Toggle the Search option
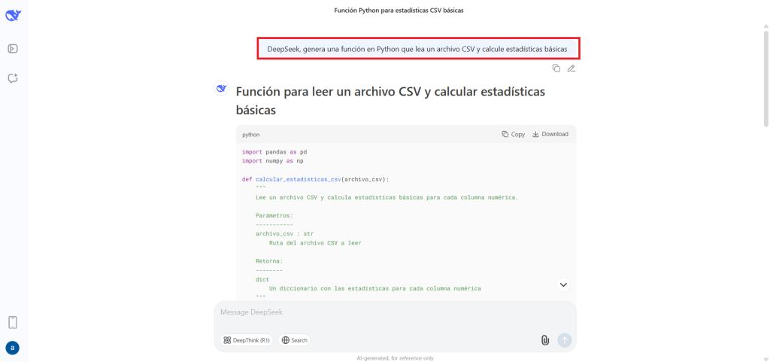 click(x=294, y=340)
